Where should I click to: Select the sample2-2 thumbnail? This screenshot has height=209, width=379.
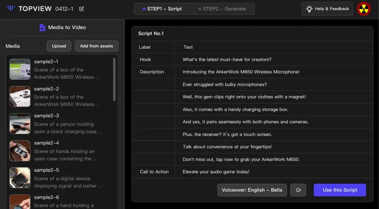coord(20,96)
